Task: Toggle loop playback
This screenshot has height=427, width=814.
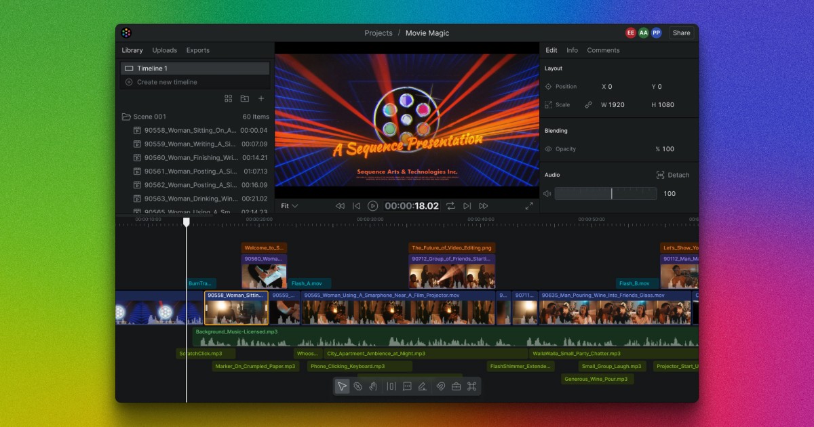Action: pos(450,206)
